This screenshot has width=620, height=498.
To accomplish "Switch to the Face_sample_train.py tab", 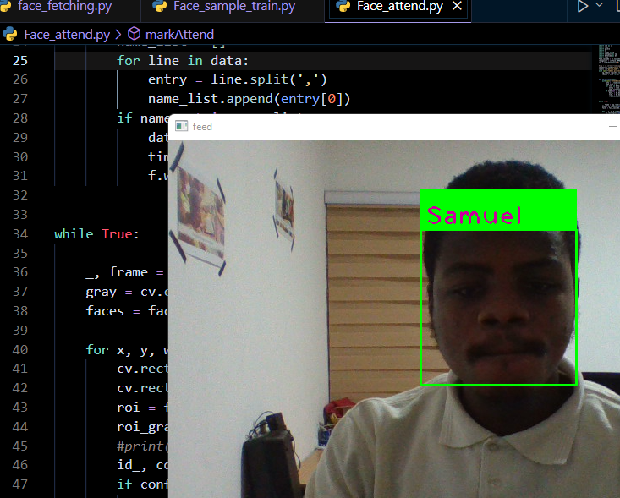I will [x=233, y=6].
